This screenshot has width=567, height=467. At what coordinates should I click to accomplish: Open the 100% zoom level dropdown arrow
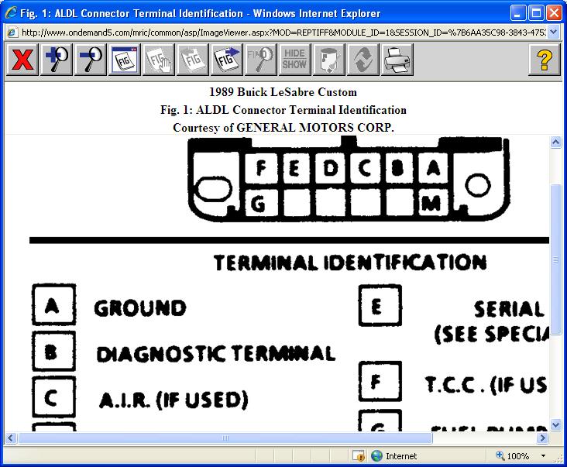pyautogui.click(x=543, y=456)
